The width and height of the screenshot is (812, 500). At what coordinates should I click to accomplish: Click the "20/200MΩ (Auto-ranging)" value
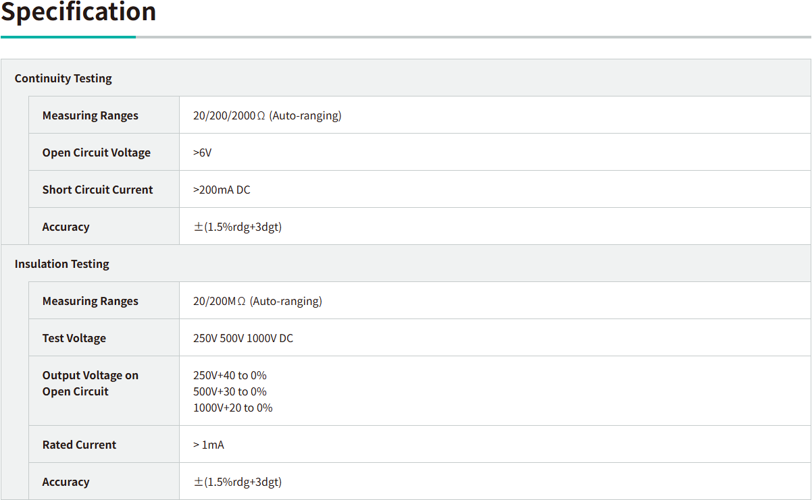pyautogui.click(x=257, y=301)
